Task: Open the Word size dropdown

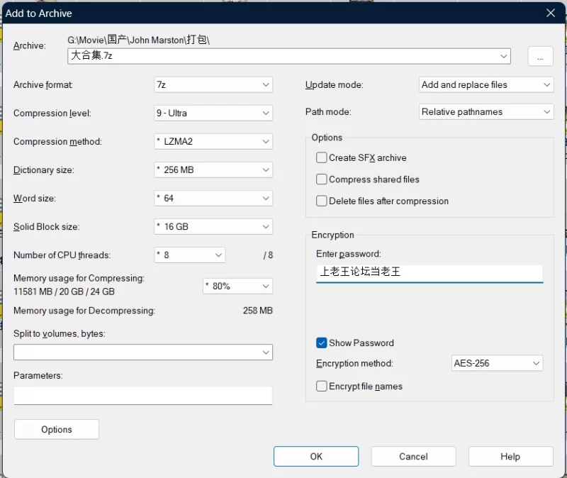Action: 213,199
